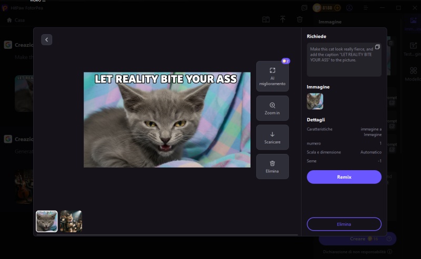Go to the Casa home tab
Image resolution: width=421 pixels, height=259 pixels.
click(x=16, y=20)
